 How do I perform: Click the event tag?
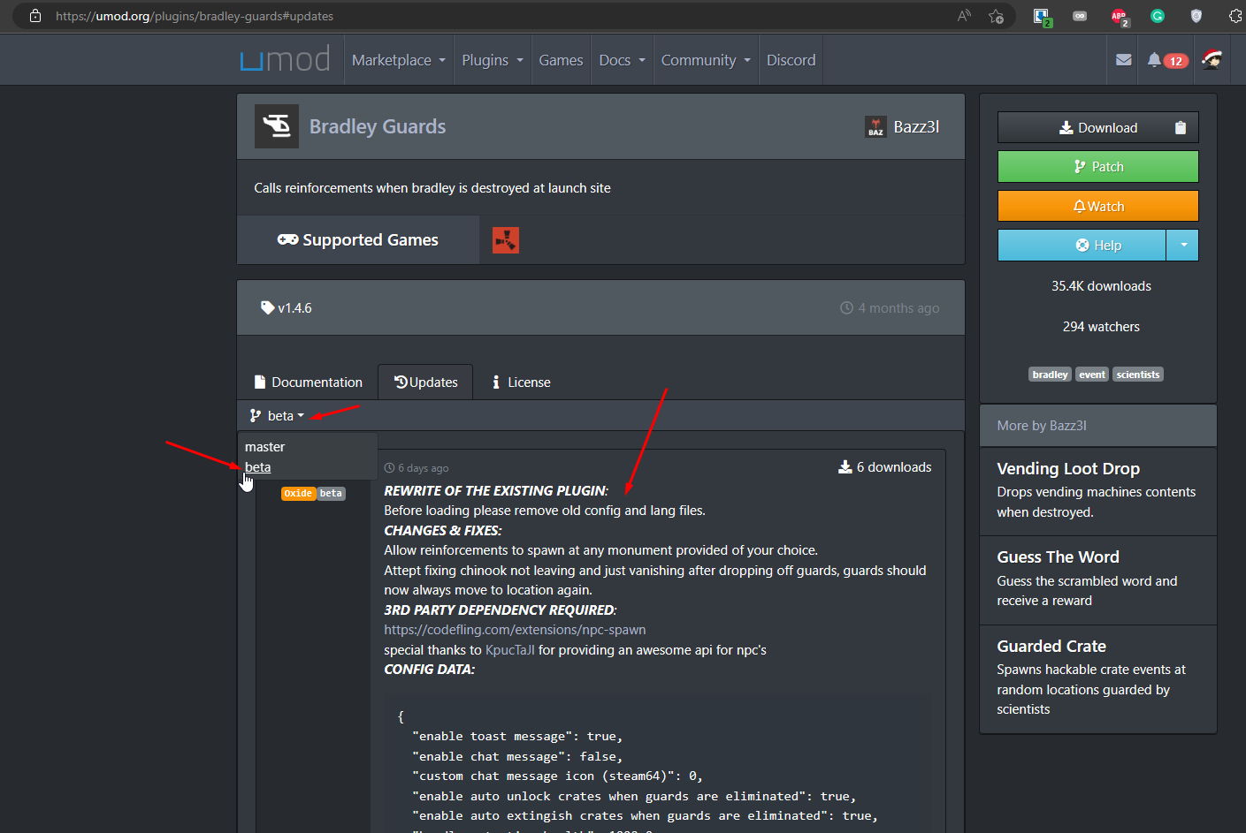[1092, 375]
